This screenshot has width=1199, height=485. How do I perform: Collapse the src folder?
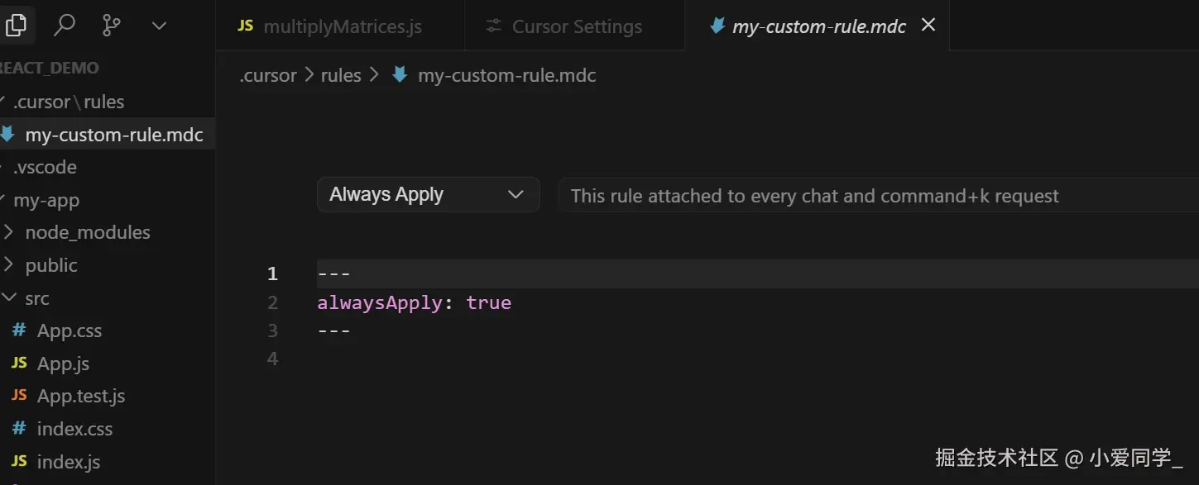click(36, 298)
